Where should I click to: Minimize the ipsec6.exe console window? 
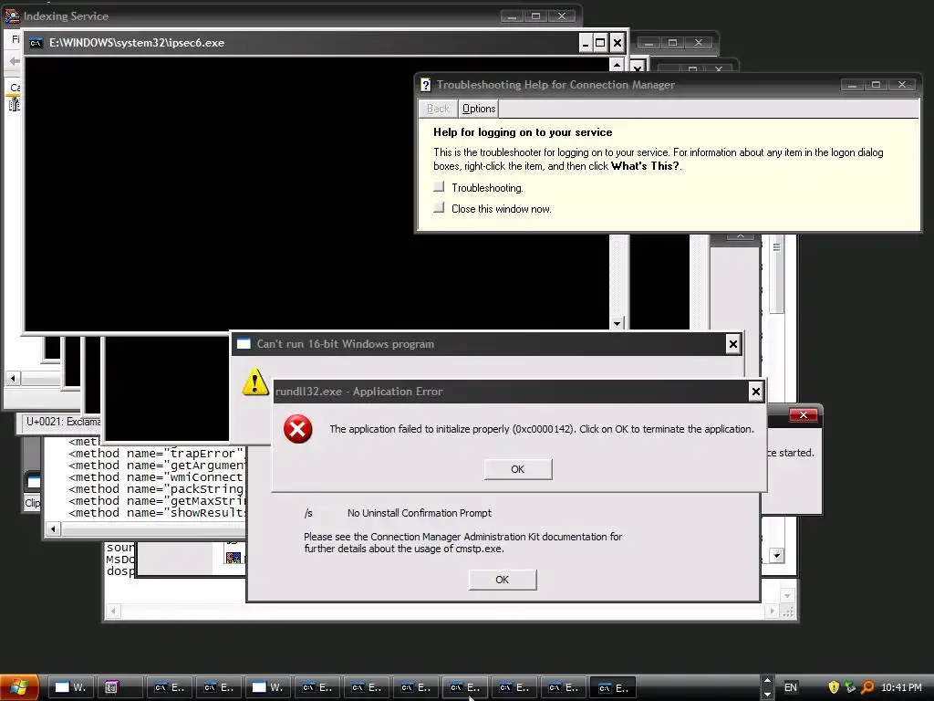[586, 43]
